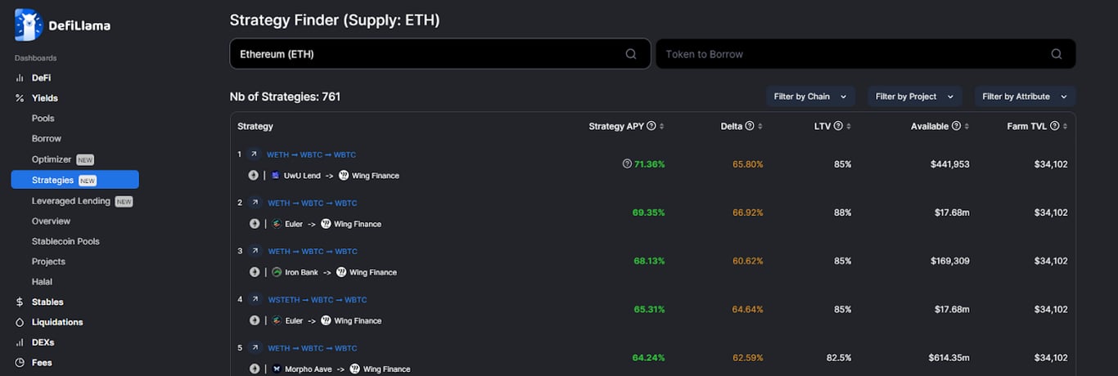
Task: Open strategy 5 WETH → WBTC → WBTC link
Action: coord(312,348)
